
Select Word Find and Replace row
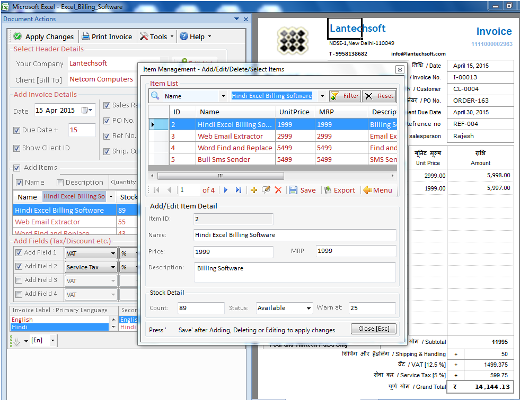click(x=272, y=148)
